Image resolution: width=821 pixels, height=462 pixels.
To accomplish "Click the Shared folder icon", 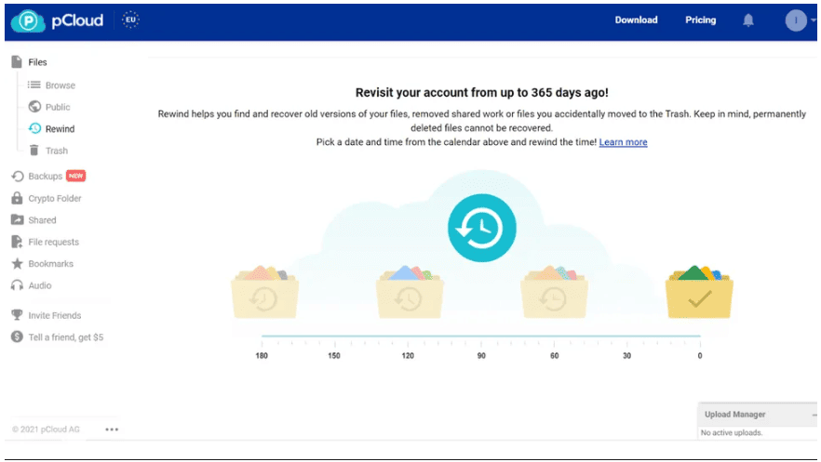I will tap(18, 219).
